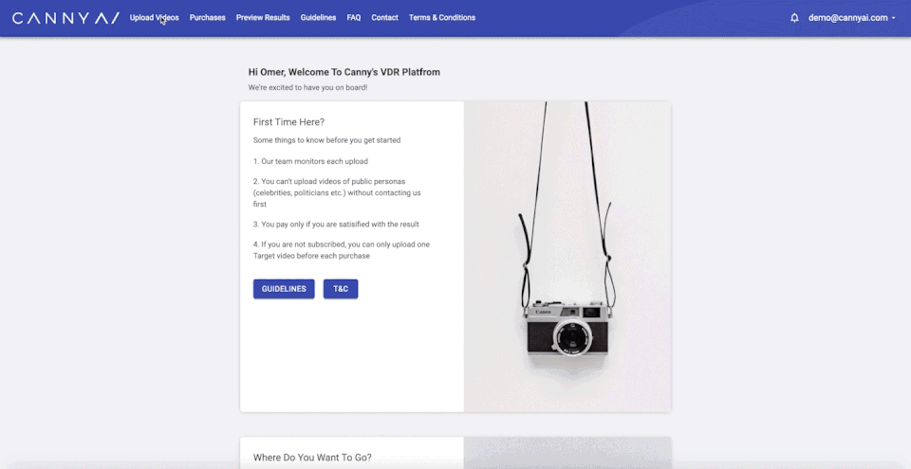Click the "First Time Here?" heading
This screenshot has width=911, height=469.
288,122
